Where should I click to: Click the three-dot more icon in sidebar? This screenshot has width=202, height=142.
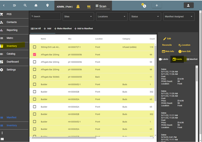(x=2, y=133)
